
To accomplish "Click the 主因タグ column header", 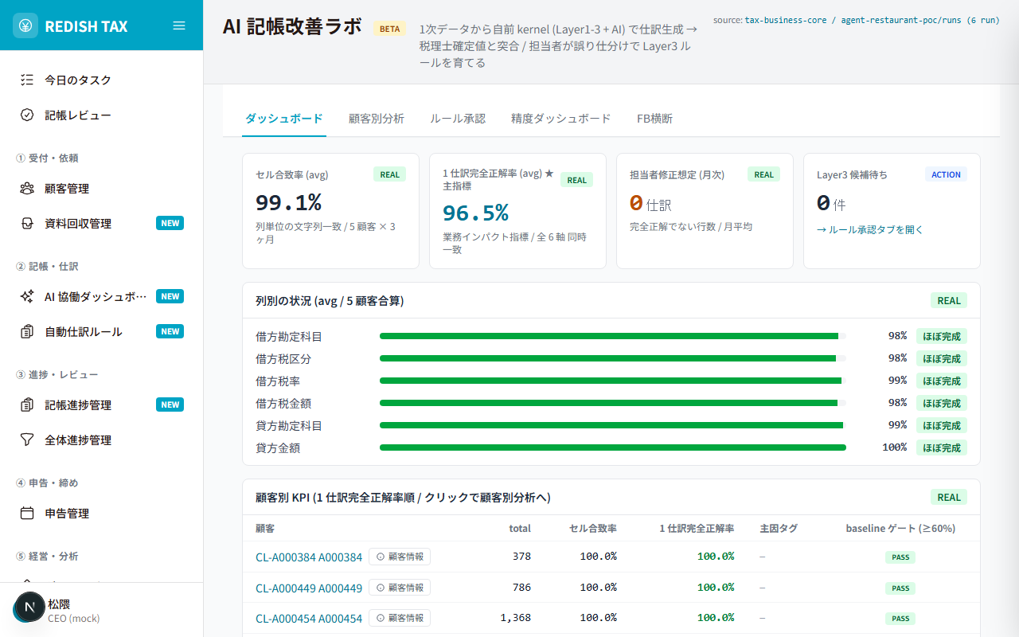I will pyautogui.click(x=779, y=528).
